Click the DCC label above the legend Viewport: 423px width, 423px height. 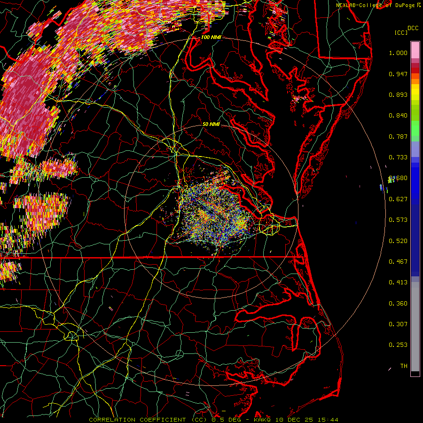[x=413, y=28]
